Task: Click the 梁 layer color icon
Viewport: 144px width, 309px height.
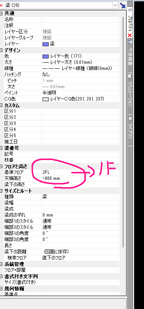Action: click(46, 44)
